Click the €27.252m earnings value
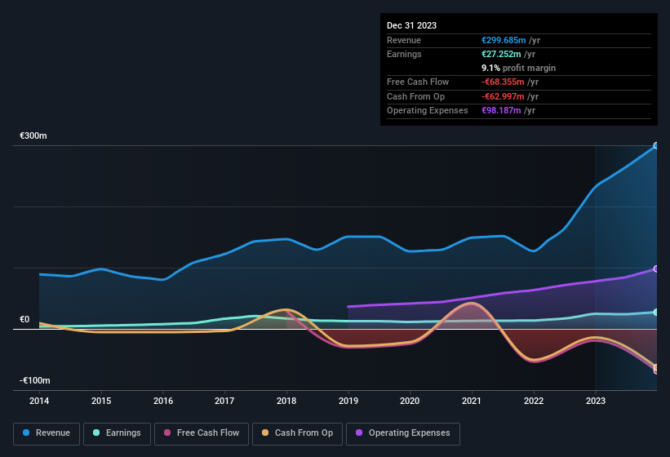 (x=501, y=54)
